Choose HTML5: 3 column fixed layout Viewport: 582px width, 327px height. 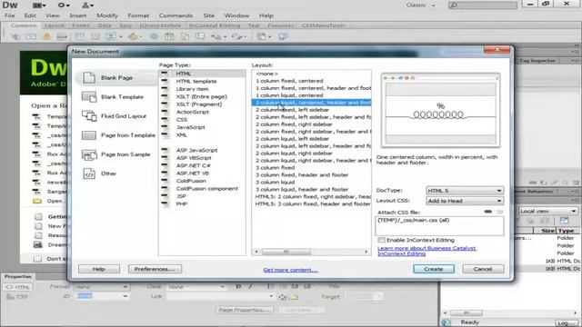point(313,203)
